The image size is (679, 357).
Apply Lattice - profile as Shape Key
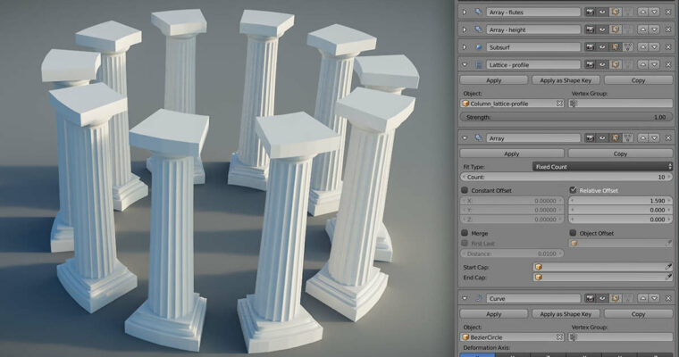point(566,80)
